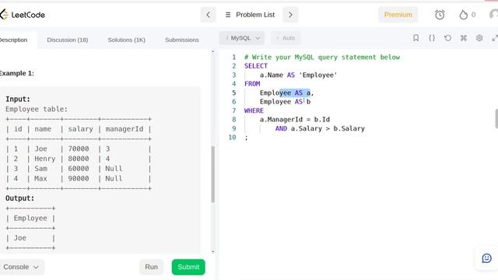Image resolution: width=498 pixels, height=280 pixels.
Task: Click the 'managerId' column header
Action: click(x=124, y=129)
